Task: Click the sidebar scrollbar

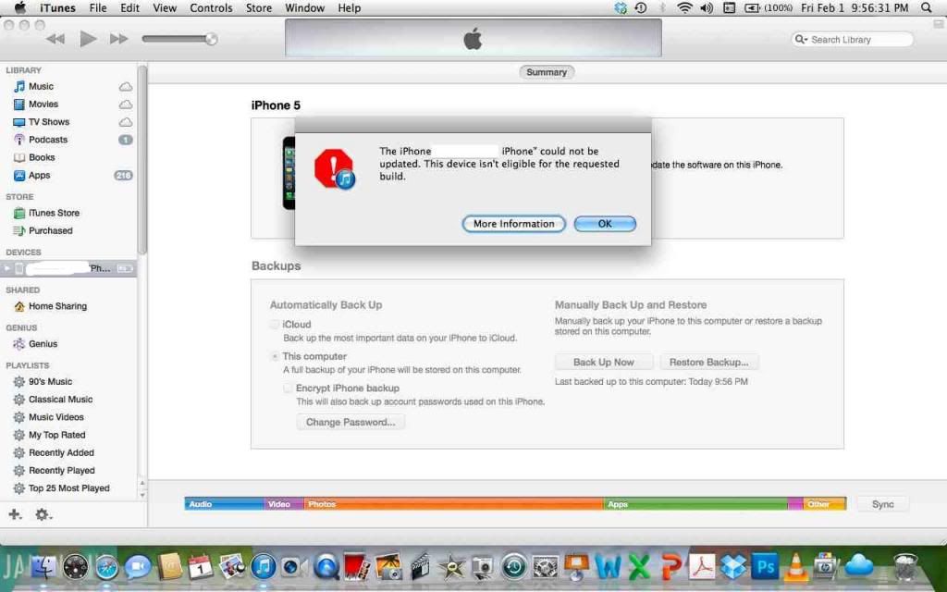Action: pos(142,160)
